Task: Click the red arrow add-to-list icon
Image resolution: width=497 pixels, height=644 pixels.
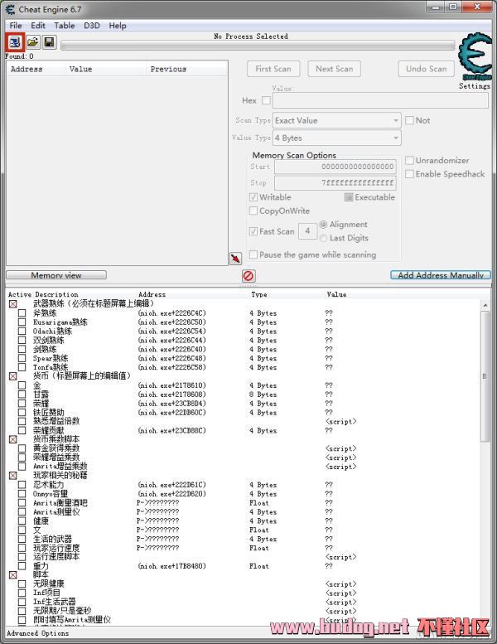Action: coord(235,259)
